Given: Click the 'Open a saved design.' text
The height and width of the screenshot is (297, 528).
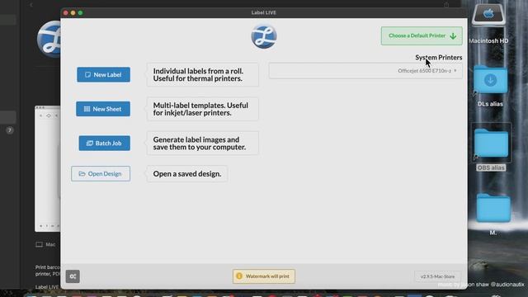Looking at the screenshot, I should pyautogui.click(x=187, y=174).
